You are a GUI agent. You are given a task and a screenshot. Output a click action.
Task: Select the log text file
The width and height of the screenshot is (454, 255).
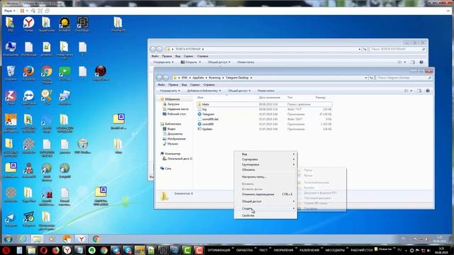click(265, 109)
